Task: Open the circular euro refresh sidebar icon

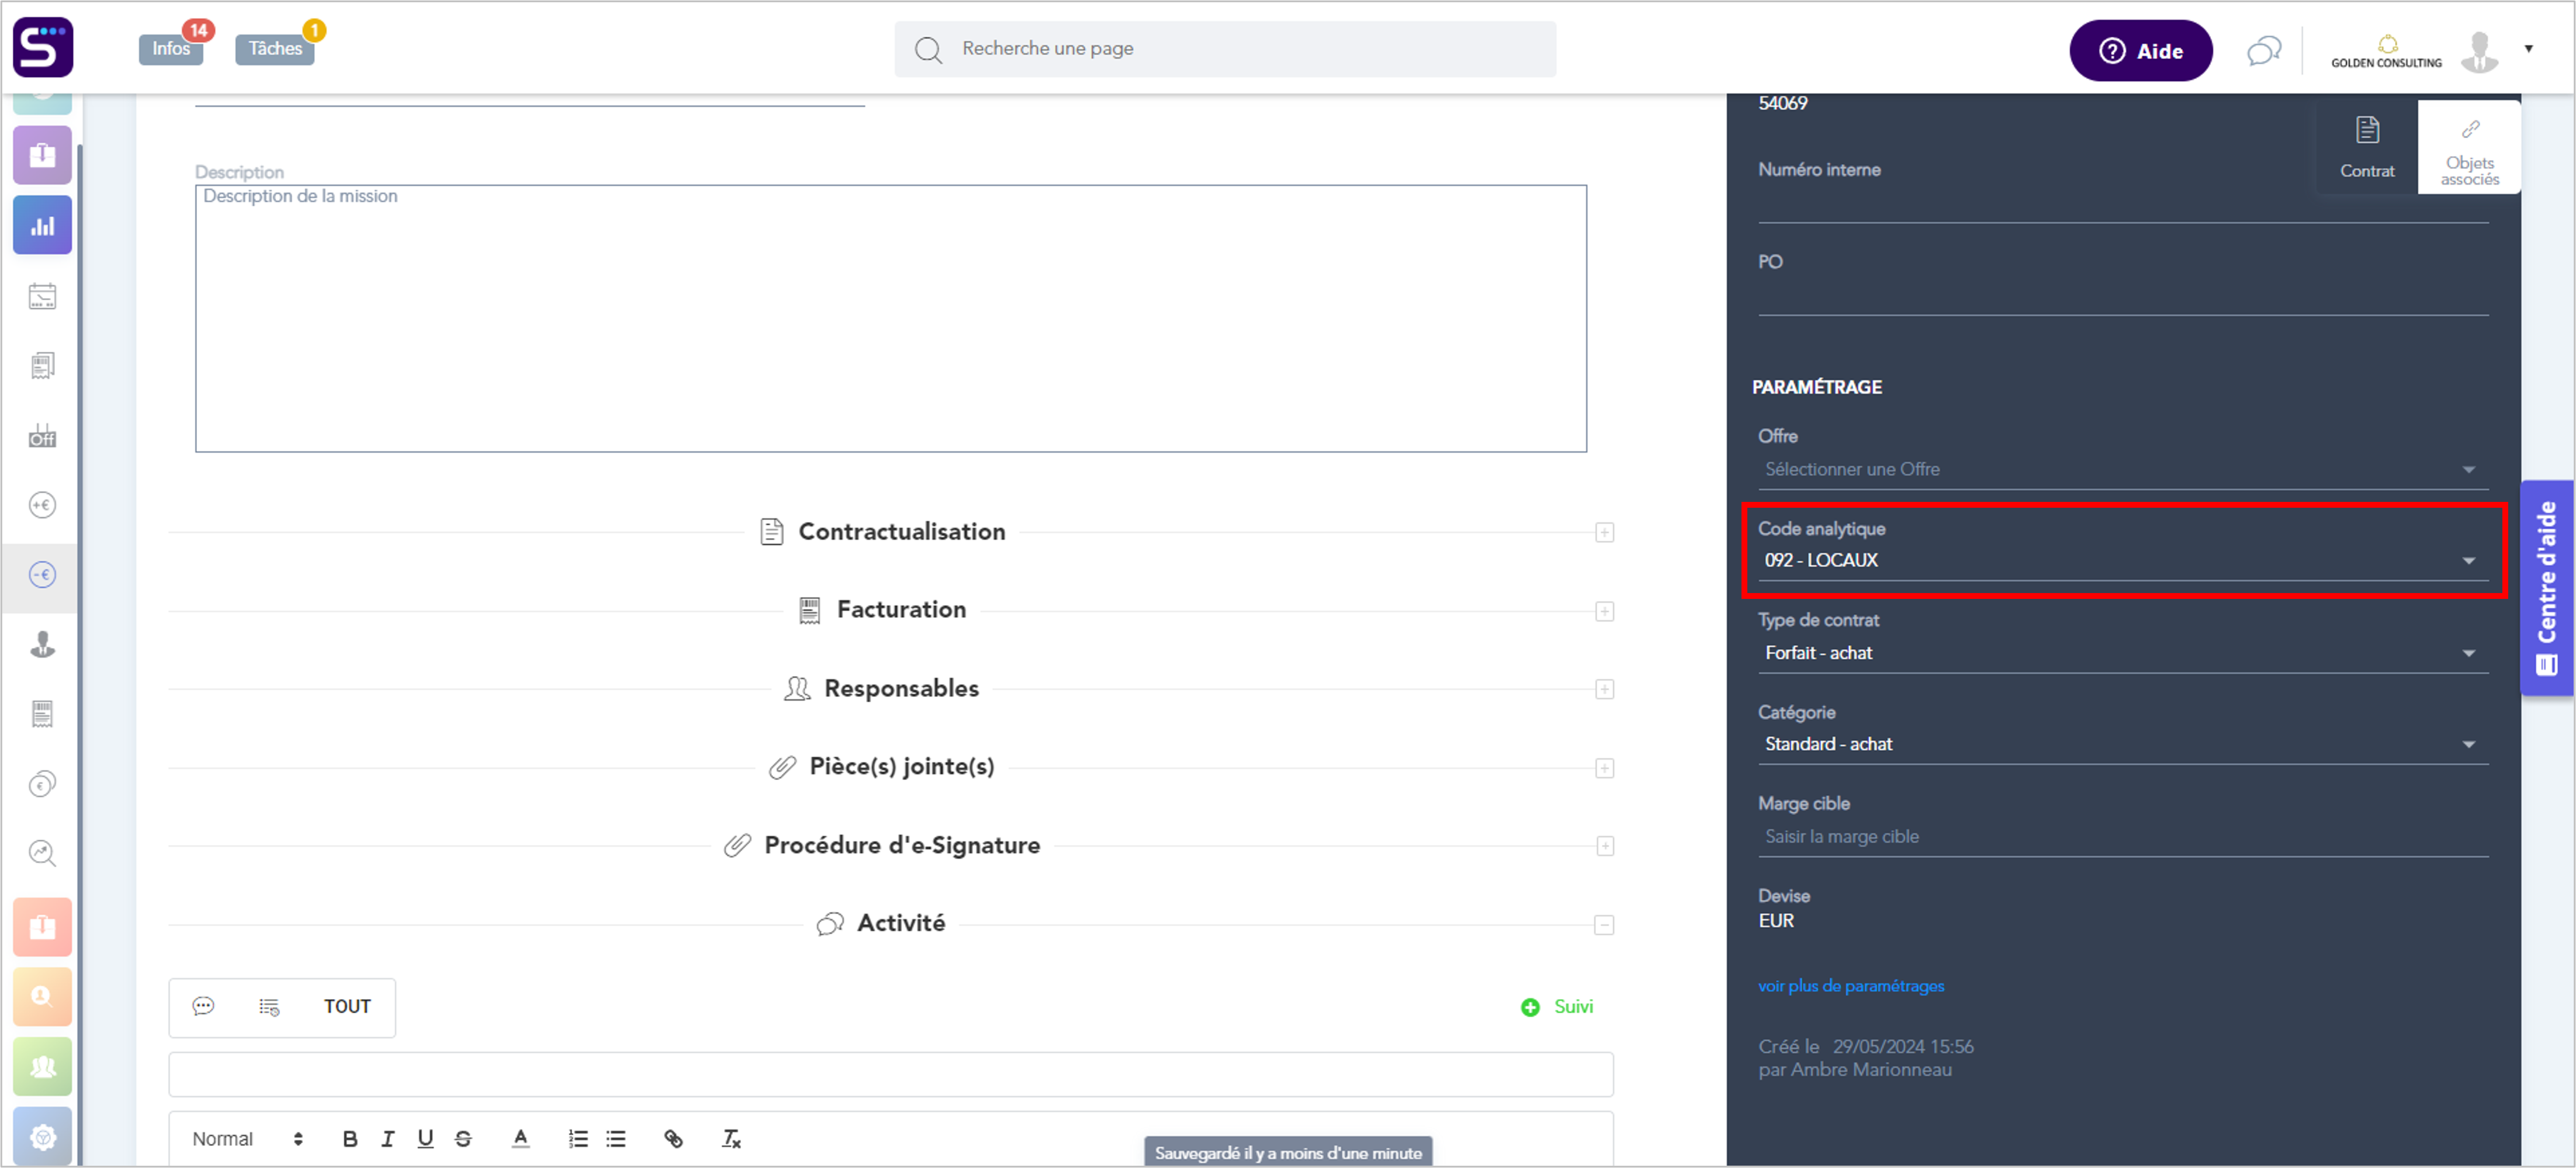Action: tap(42, 784)
